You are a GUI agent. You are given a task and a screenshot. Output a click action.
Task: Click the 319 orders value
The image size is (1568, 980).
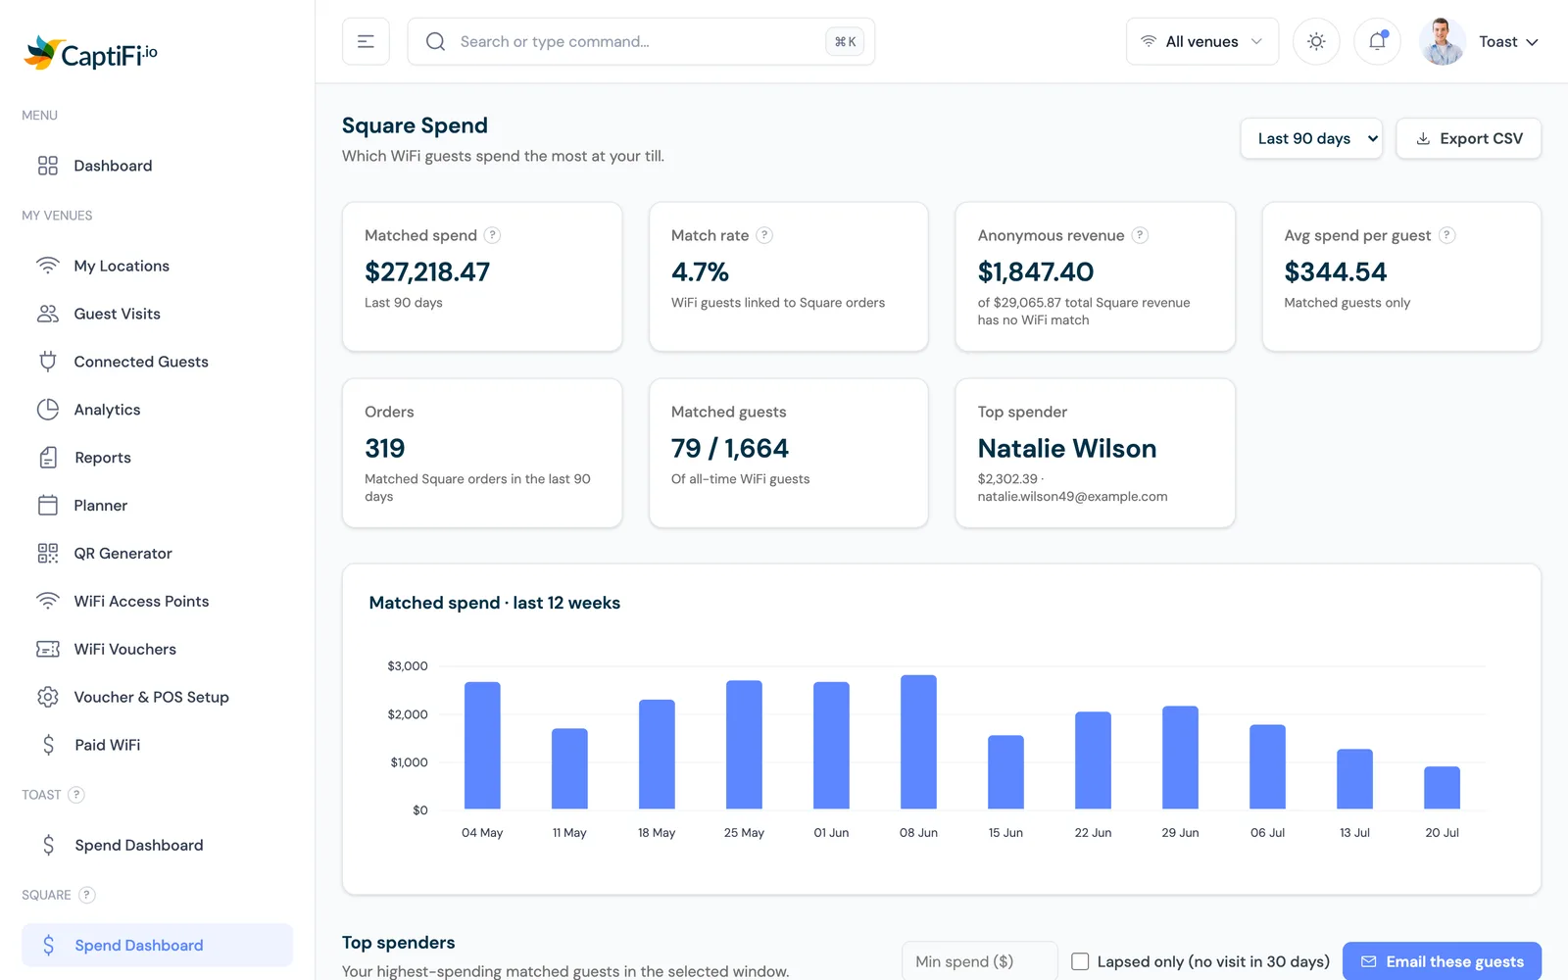click(385, 448)
